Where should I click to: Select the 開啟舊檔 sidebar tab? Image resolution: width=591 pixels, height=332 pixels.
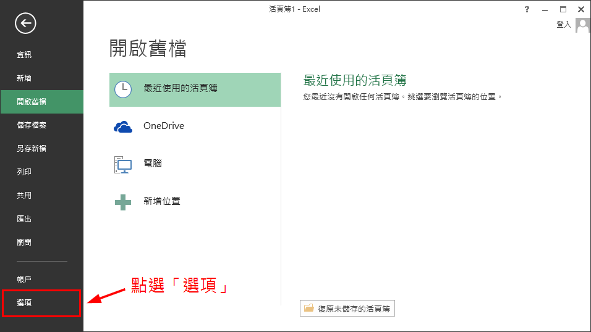pos(32,102)
